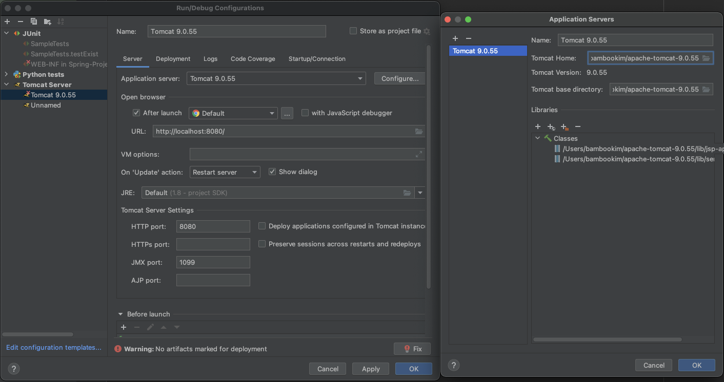Click the Python tests icon

(x=17, y=74)
